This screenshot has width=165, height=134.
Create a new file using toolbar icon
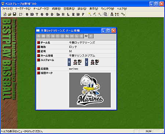pos(5,14)
